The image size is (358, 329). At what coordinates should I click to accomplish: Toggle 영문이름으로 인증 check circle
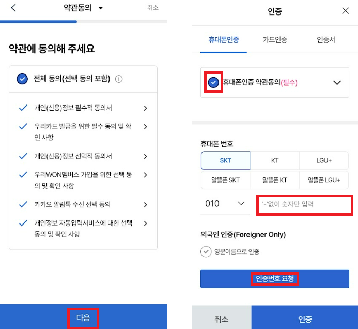pyautogui.click(x=206, y=252)
